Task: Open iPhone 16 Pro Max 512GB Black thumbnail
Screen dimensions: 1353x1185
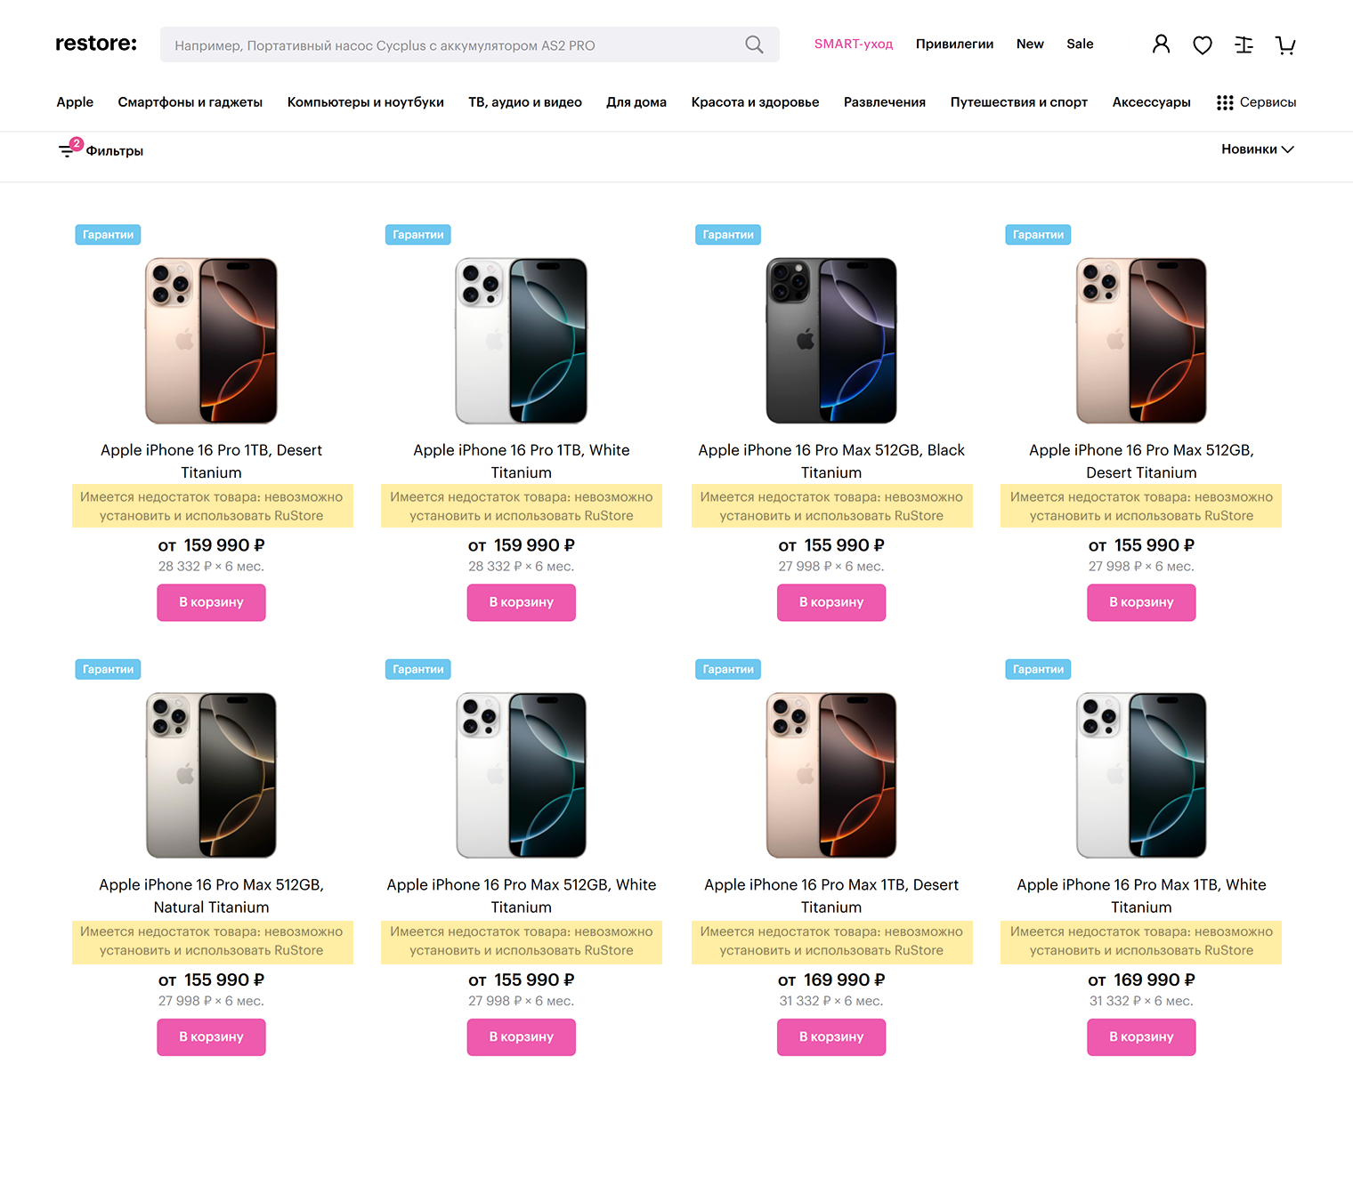Action: tap(831, 341)
